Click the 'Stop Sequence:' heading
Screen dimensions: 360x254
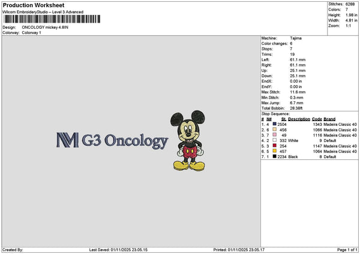(275, 114)
